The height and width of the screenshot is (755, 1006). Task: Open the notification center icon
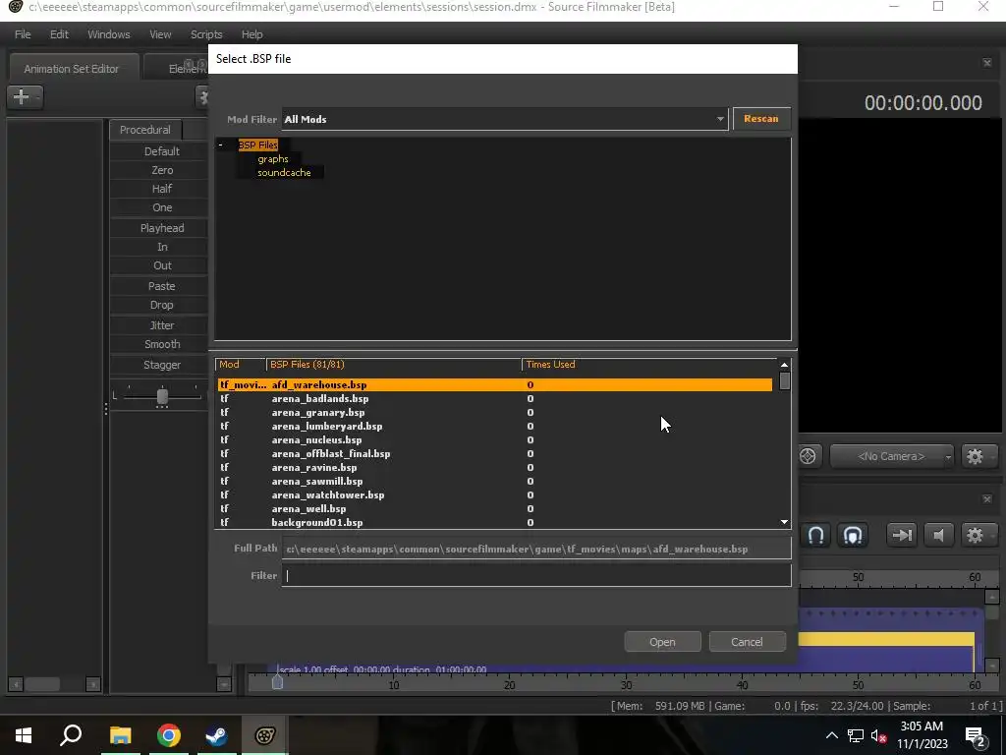(x=976, y=735)
